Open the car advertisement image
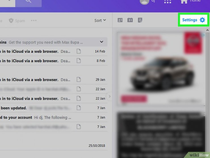Image resolution: width=210 pixels, height=158 pixels. [161, 69]
